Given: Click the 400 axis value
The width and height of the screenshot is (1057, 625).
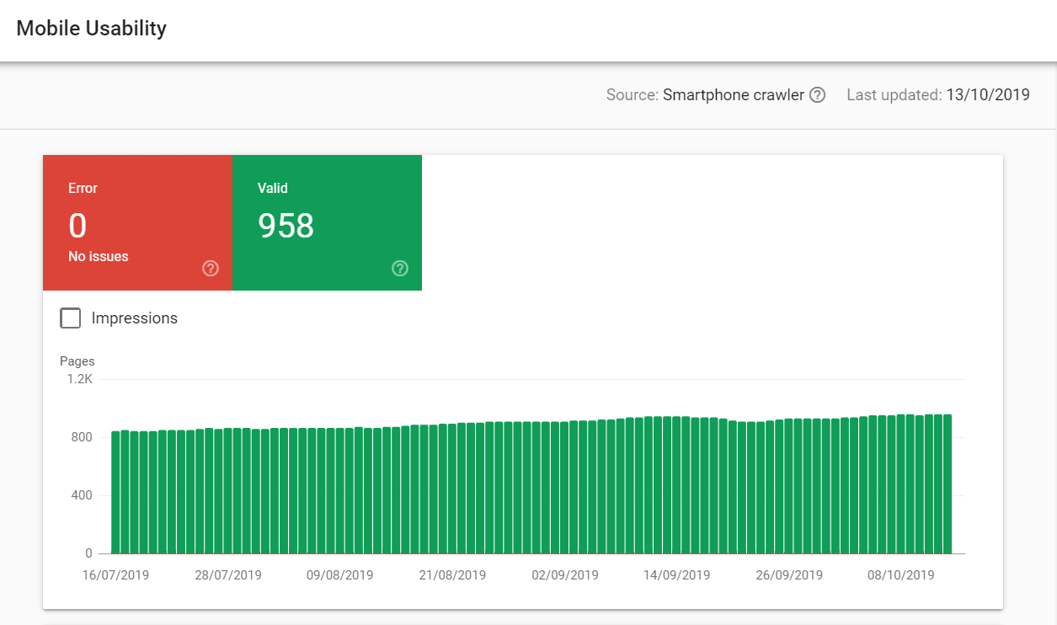Looking at the screenshot, I should click(x=81, y=495).
